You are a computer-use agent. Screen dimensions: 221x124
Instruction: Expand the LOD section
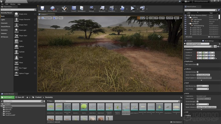185,112
